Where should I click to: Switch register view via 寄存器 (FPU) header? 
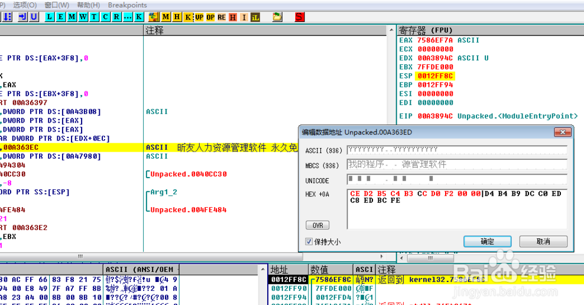pos(426,30)
